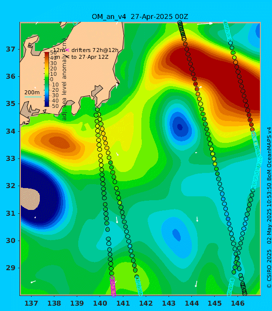Select the magenta circle track at bottom

[x=113, y=286]
